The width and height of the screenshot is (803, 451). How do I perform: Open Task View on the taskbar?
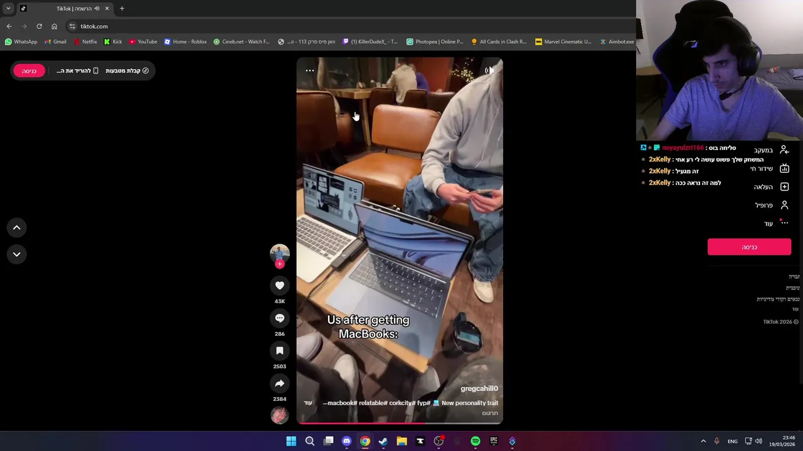[328, 441]
